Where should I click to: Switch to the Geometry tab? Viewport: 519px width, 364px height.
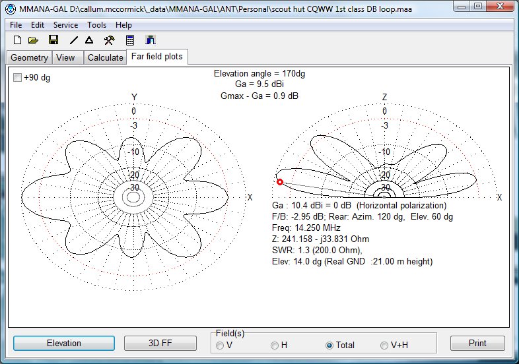click(29, 57)
